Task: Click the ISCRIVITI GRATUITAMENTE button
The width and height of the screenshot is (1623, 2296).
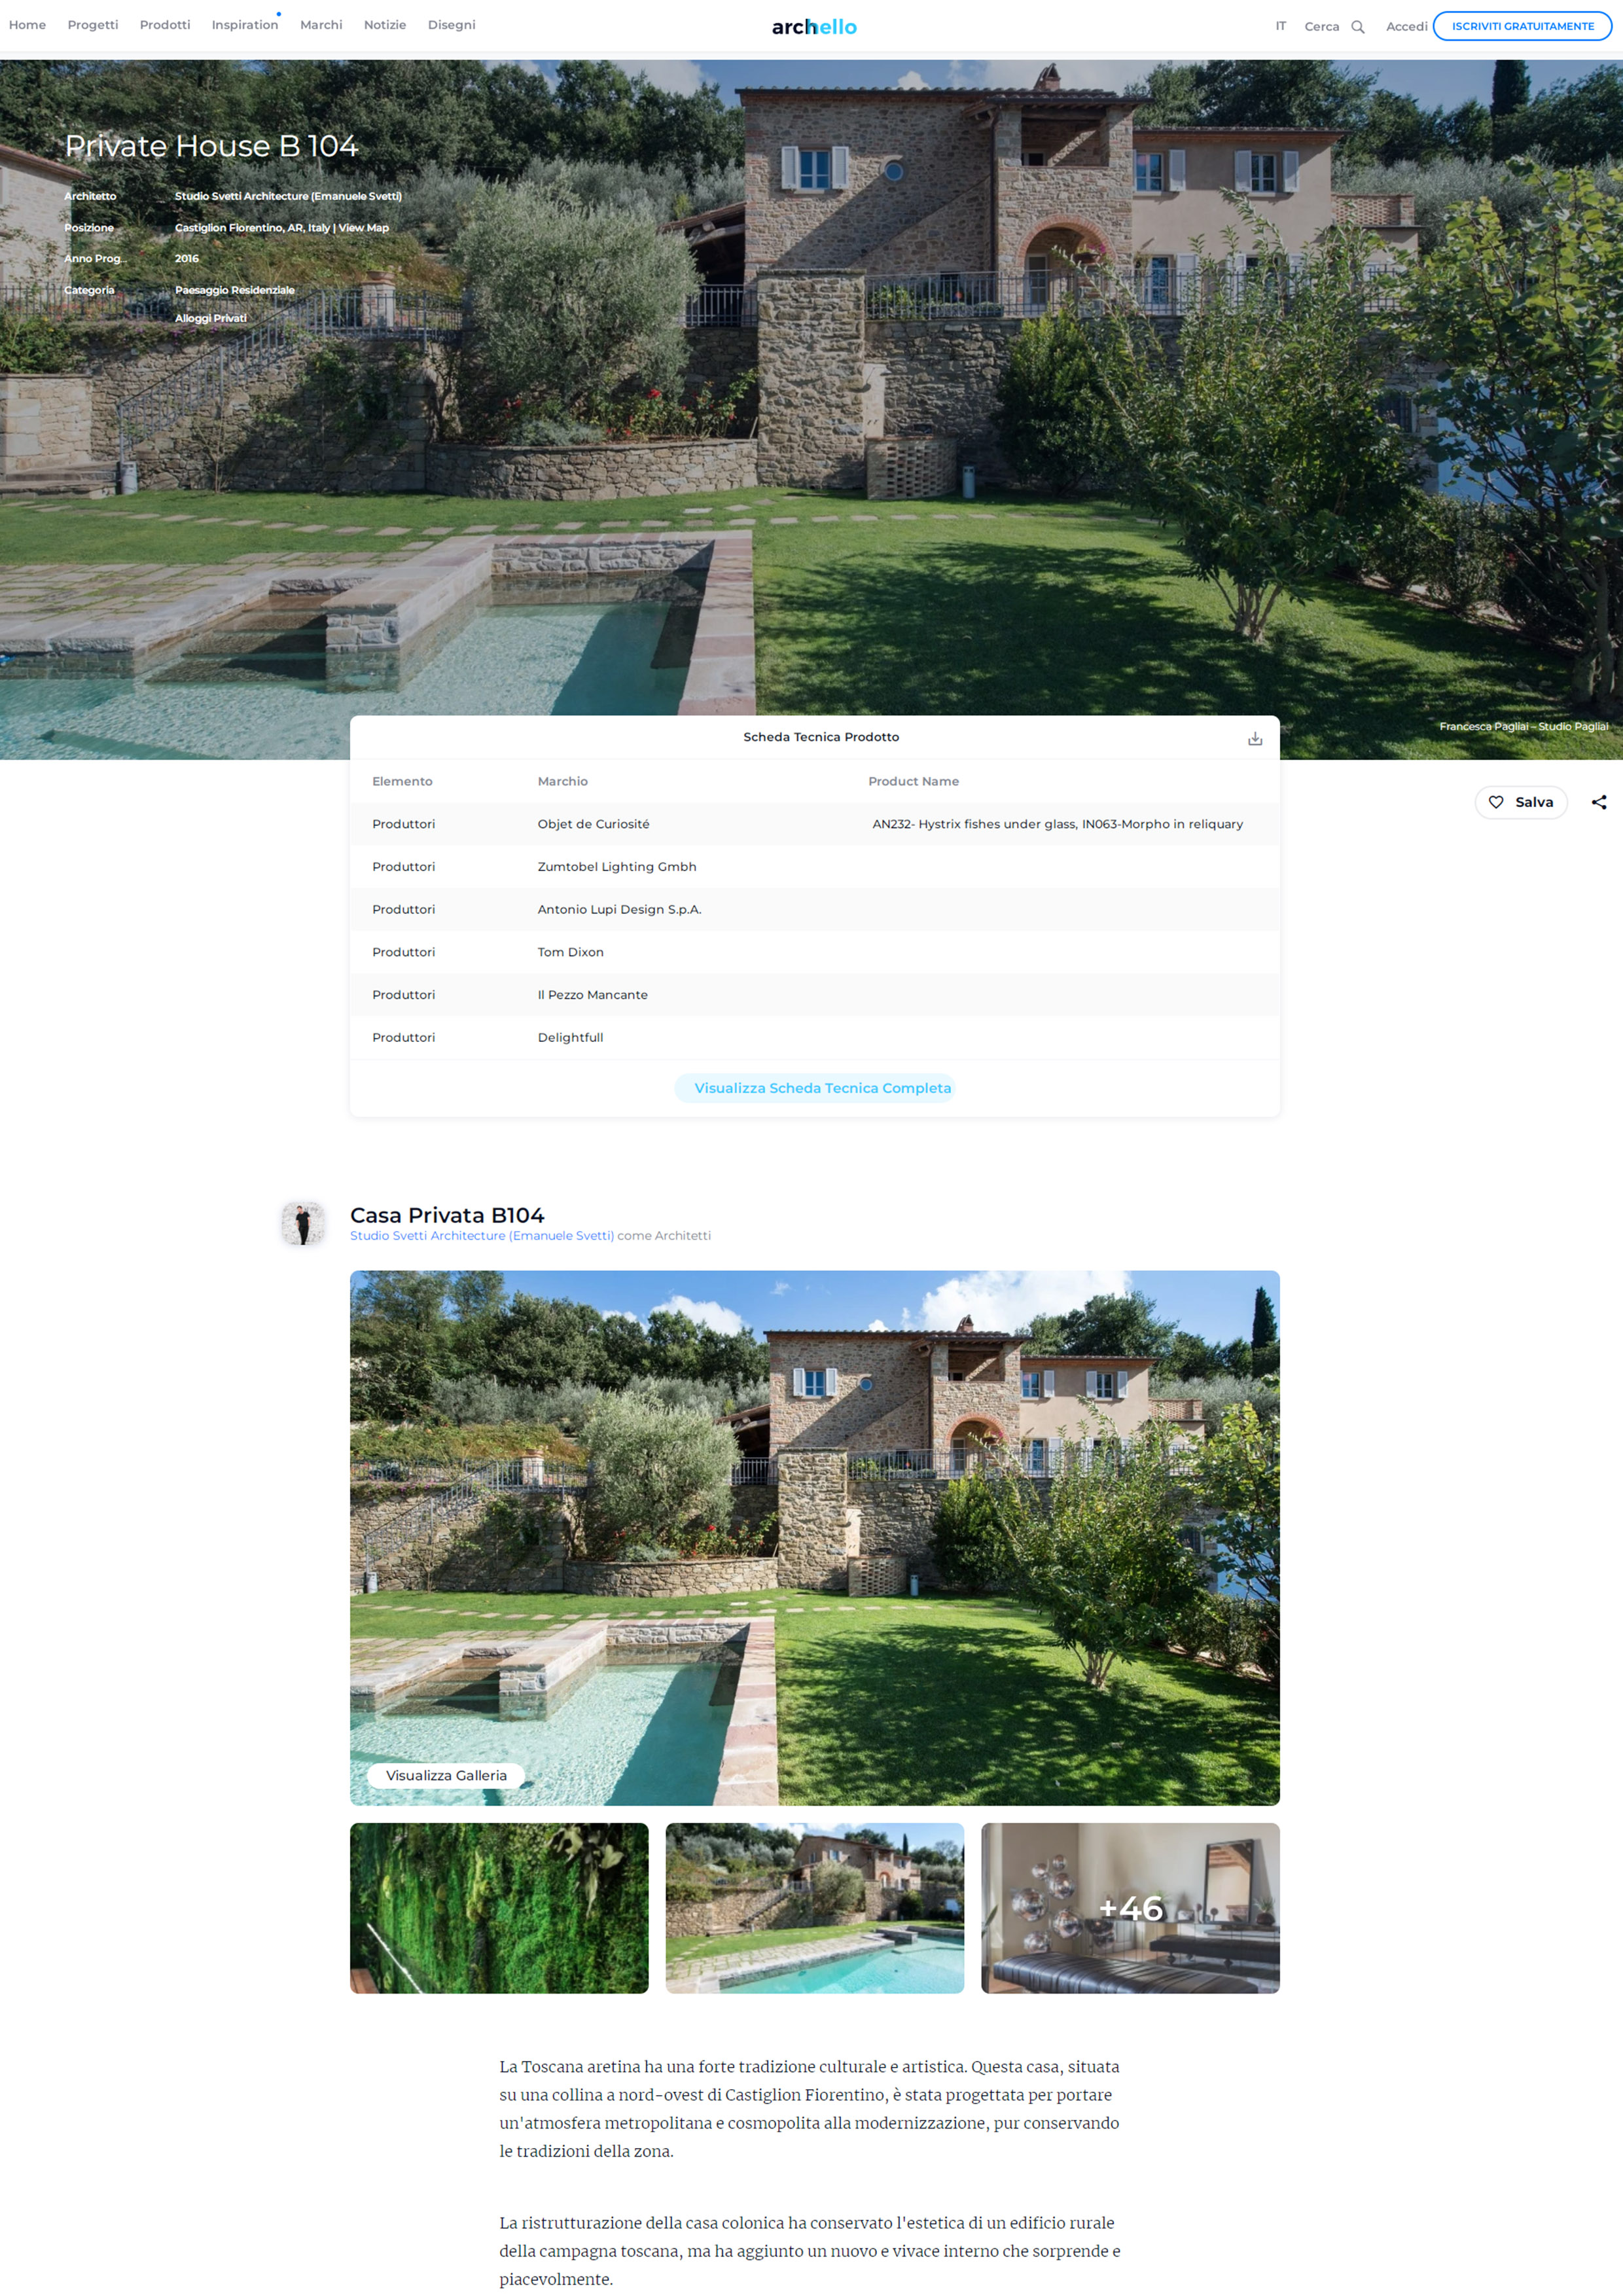Action: pos(1522,26)
